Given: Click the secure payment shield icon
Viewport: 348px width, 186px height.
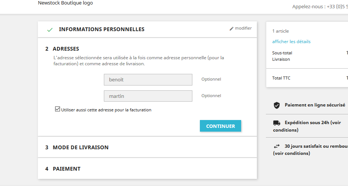Looking at the screenshot, I should pos(277,105).
